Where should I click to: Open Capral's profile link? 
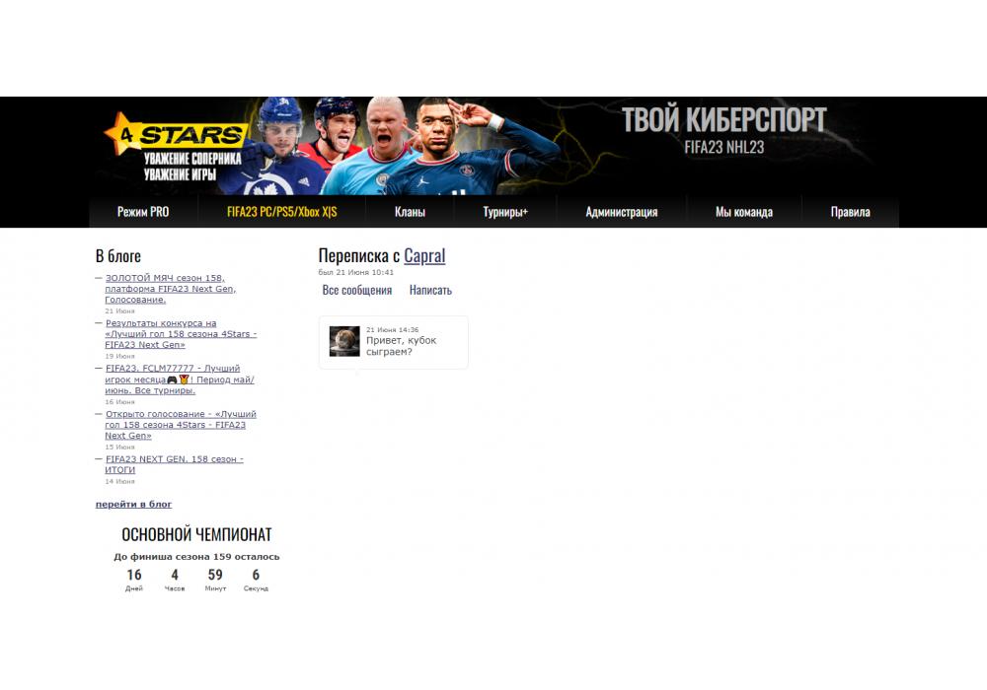(x=424, y=255)
